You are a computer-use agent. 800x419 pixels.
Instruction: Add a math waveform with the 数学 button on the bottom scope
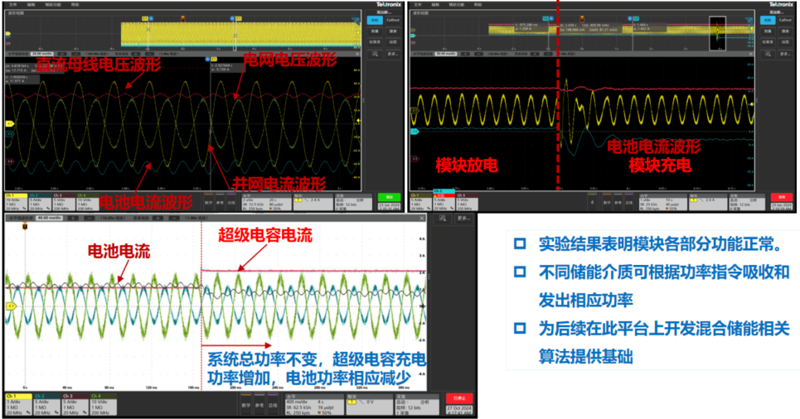[x=246, y=406]
